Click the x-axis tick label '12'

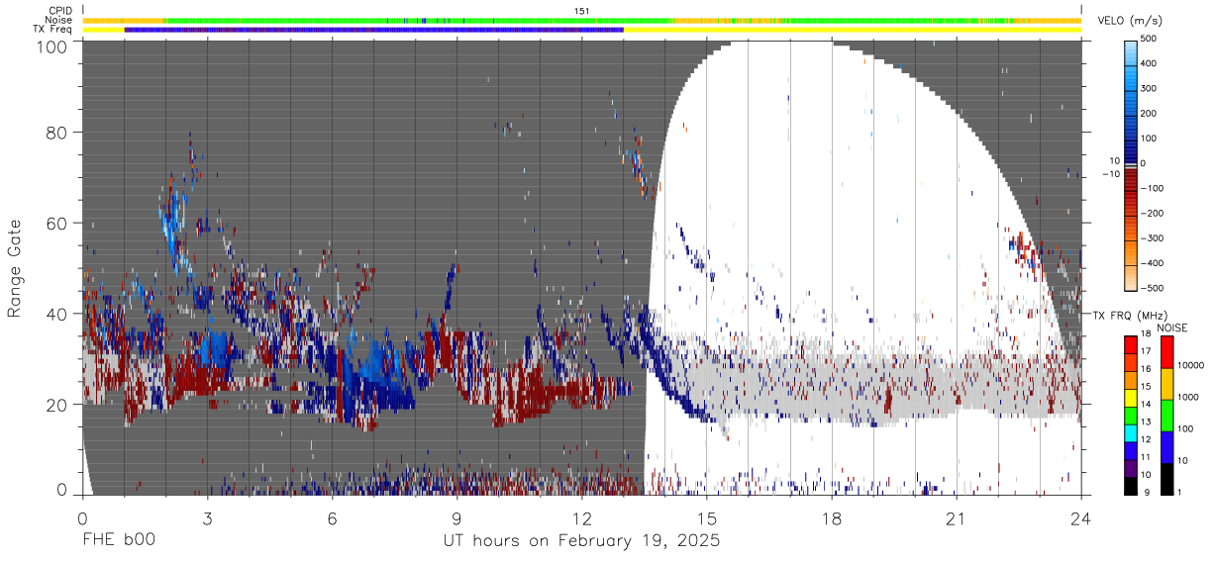[x=581, y=518]
